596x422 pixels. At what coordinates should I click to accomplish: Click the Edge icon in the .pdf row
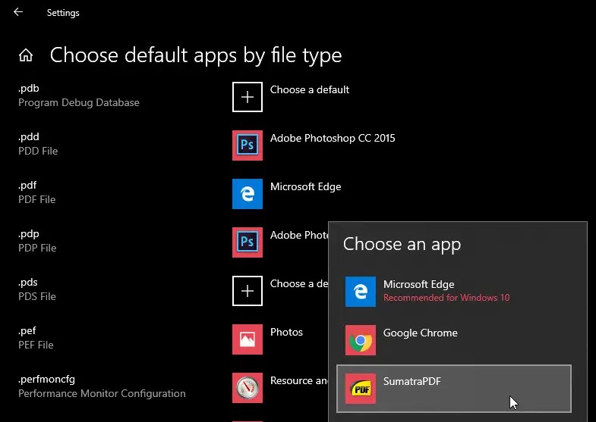pyautogui.click(x=248, y=194)
